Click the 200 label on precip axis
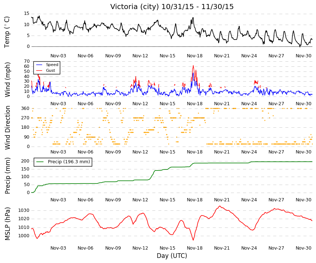This screenshot has width=316, height=263. pos(25,161)
